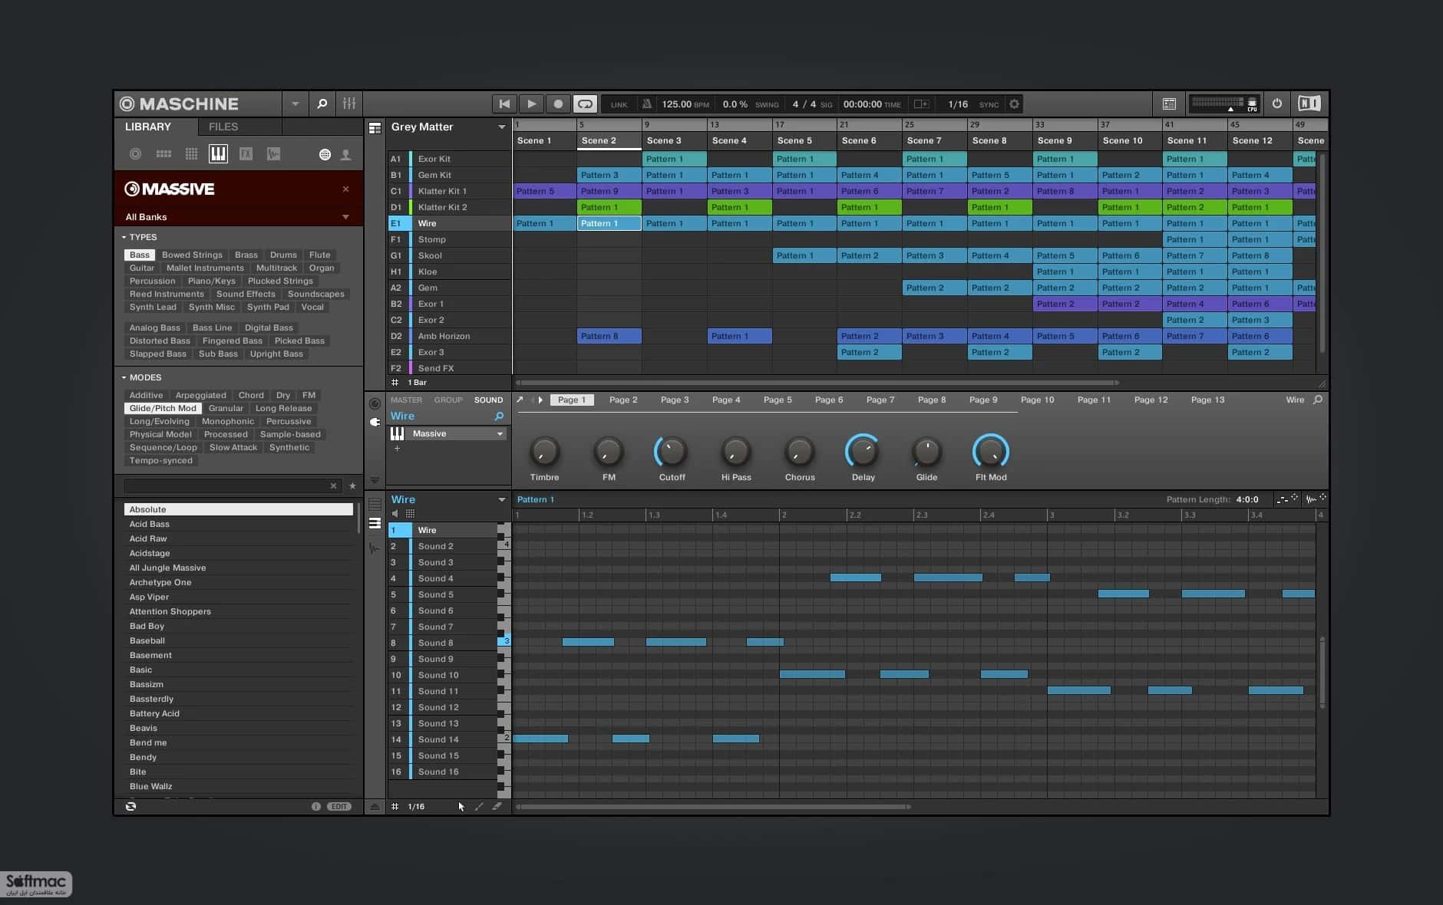Toggle the loop button in the transport
Image resolution: width=1443 pixels, height=905 pixels.
click(585, 104)
